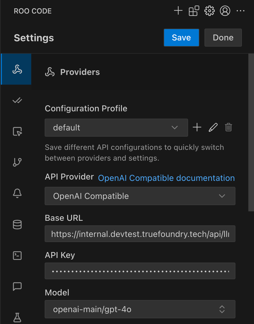Open the Model openai-main/gpt-4o selector
Image resolution: width=254 pixels, height=324 pixels.
(x=140, y=309)
